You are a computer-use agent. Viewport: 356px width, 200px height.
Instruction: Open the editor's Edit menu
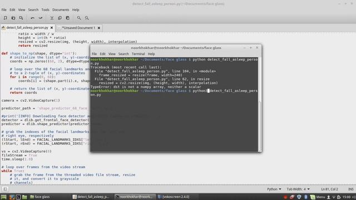point(12,10)
